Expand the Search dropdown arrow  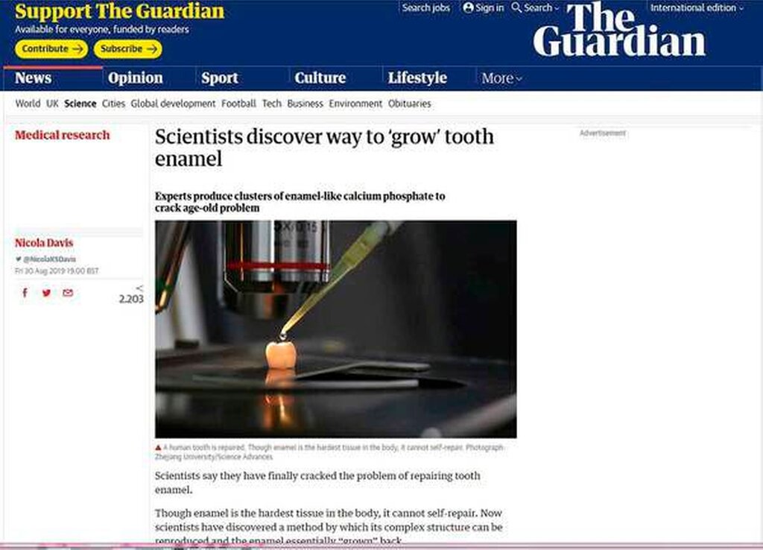point(557,8)
